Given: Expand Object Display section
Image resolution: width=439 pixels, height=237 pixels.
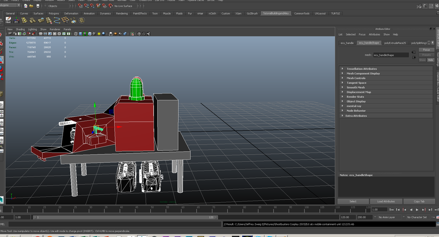Looking at the screenshot, I should (x=386, y=101).
